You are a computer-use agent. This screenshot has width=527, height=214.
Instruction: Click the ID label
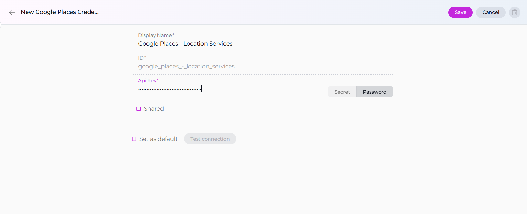click(x=142, y=58)
